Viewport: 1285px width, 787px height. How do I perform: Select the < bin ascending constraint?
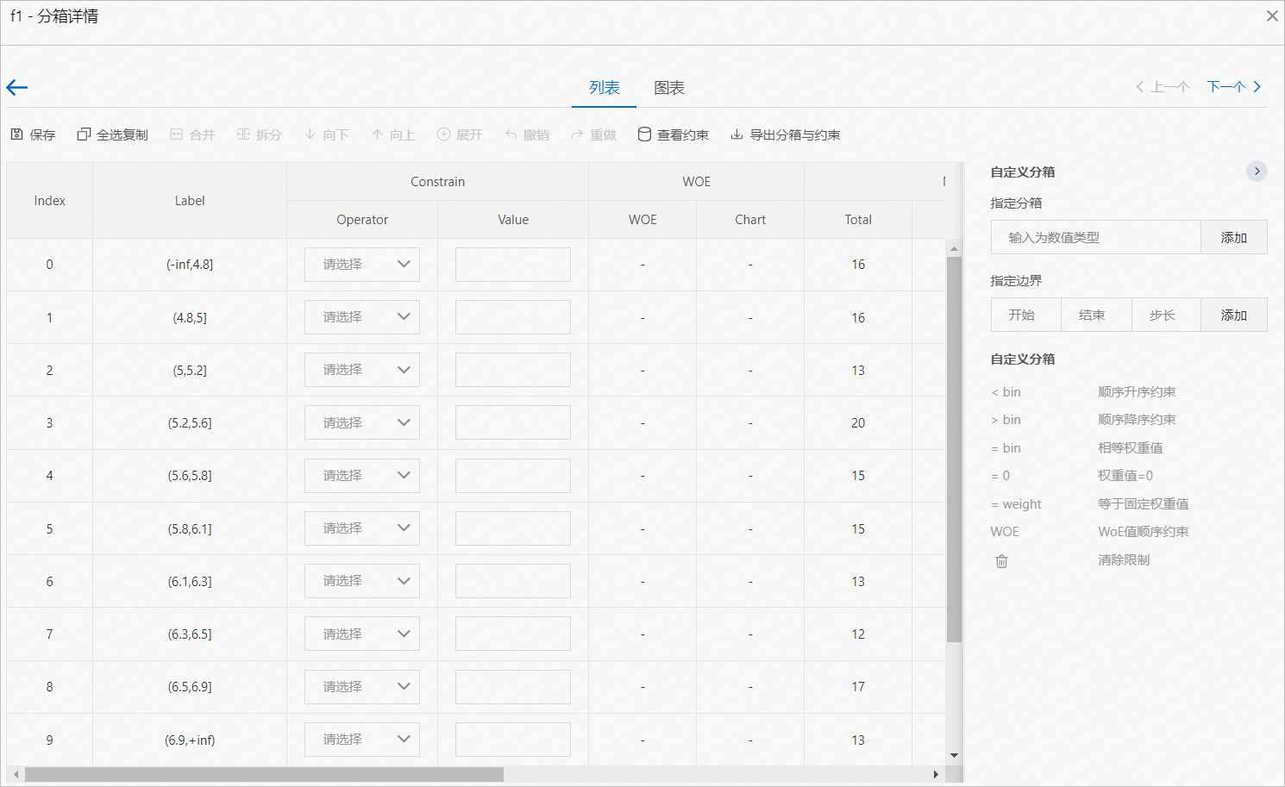[x=1006, y=392]
